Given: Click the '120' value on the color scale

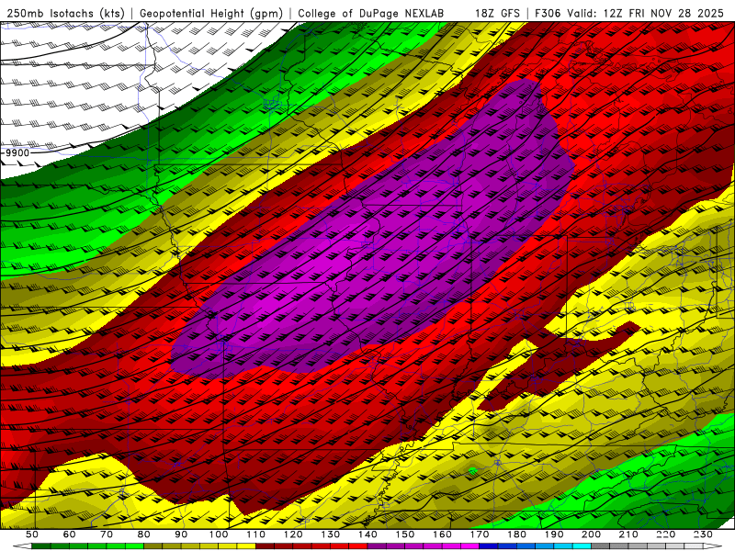Looking at the screenshot, I should pyautogui.click(x=293, y=534).
